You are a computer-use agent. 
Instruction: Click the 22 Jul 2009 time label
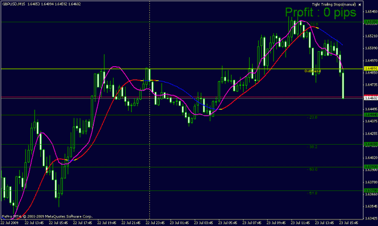pos(10,222)
